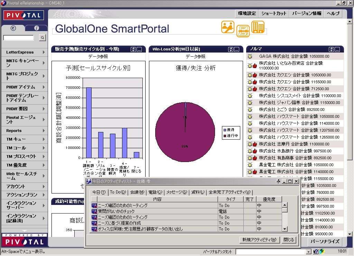354x256 pixels.
Task: Expand the Web セールスチーム sidebar item
Action: [43, 176]
